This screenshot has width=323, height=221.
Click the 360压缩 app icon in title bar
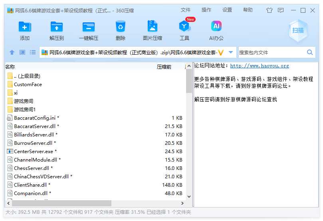10,10
